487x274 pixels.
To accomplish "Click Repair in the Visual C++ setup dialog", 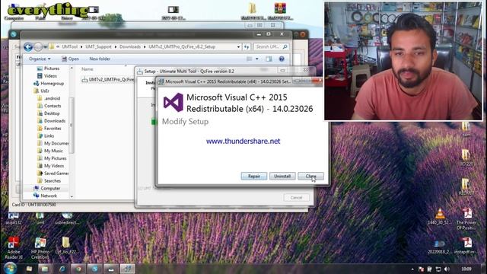I will 253,176.
